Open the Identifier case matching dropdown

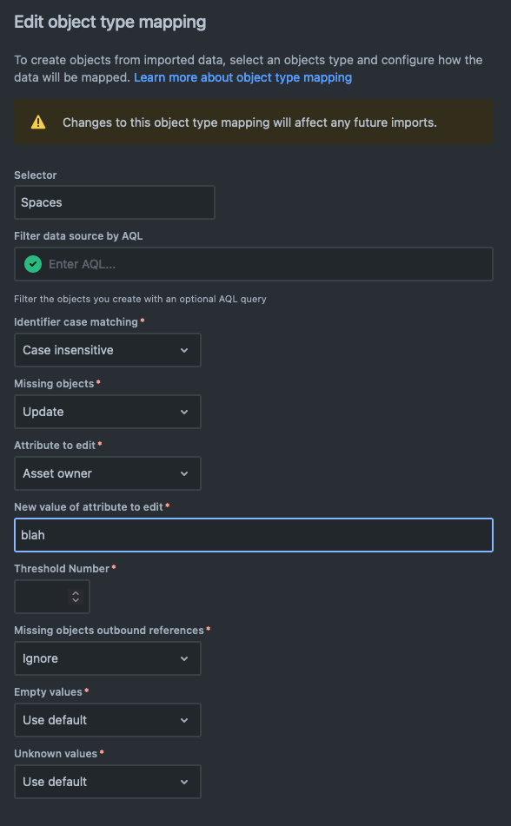click(107, 349)
